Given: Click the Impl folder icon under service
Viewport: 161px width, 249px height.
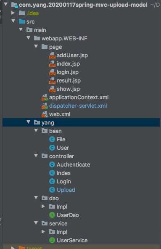Looking at the screenshot, I should 52,232.
